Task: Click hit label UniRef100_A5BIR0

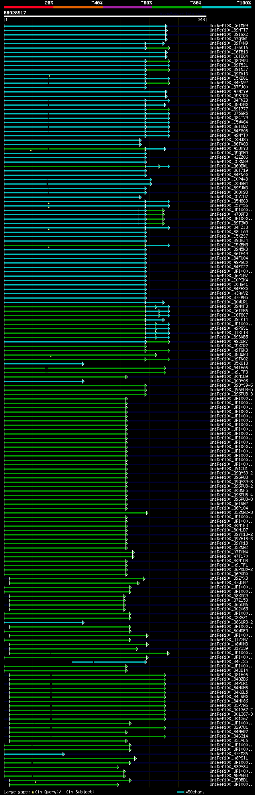Action: pos(229,96)
